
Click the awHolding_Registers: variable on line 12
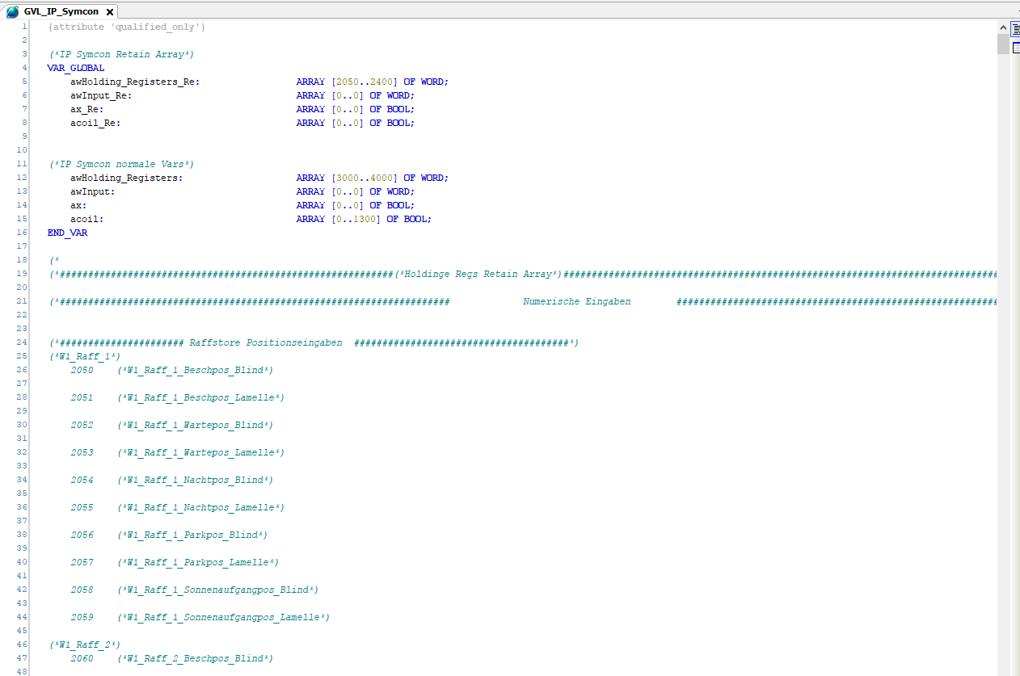click(127, 178)
